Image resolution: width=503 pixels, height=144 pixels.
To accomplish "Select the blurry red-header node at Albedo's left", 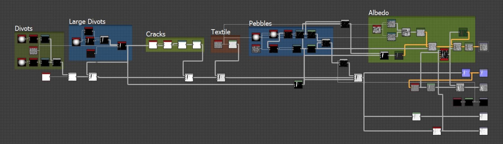I will pyautogui.click(x=377, y=29).
